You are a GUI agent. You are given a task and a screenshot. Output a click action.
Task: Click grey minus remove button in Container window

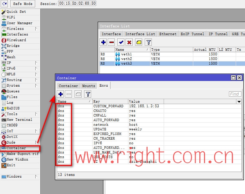(69, 94)
